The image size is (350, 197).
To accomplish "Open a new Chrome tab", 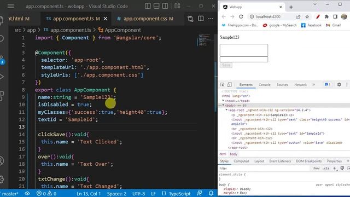I will point(291,7).
